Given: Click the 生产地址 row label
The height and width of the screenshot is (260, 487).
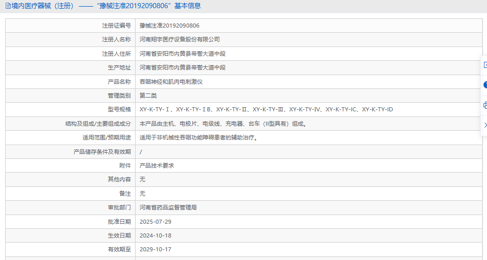Looking at the screenshot, I should 119,67.
